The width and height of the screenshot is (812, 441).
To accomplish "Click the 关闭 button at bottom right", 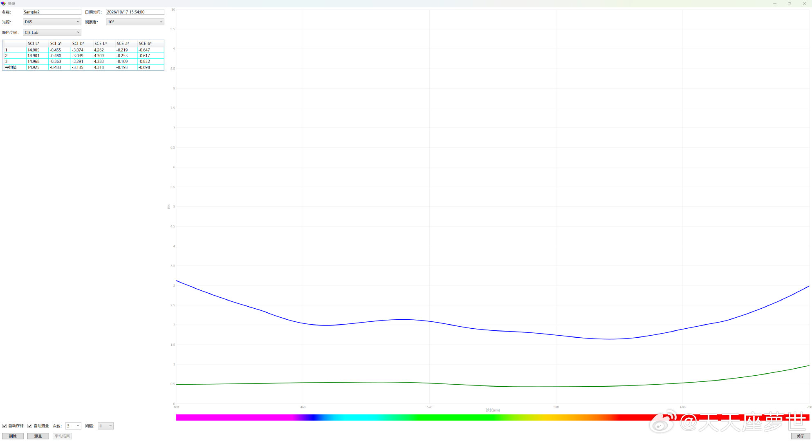I will (x=801, y=436).
